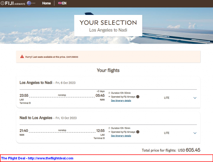
Task: Click the arrival time 05:45
Action: (100, 95)
